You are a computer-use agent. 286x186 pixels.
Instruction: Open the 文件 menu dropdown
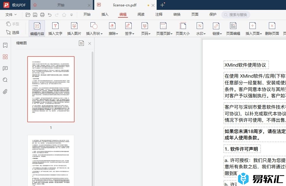(x=11, y=14)
